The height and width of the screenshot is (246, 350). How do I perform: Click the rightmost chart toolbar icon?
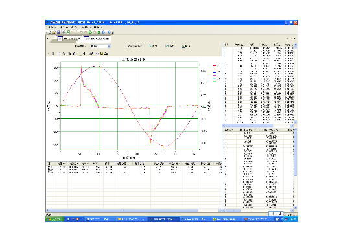(x=106, y=54)
